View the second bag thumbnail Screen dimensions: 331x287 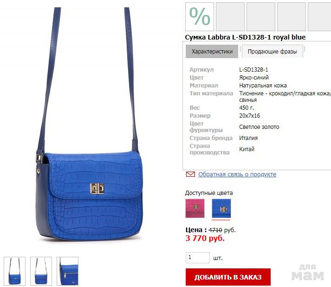click(x=41, y=271)
